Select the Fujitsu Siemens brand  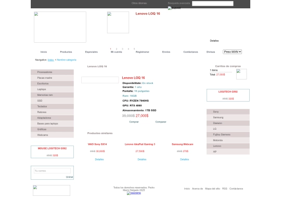point(228,134)
